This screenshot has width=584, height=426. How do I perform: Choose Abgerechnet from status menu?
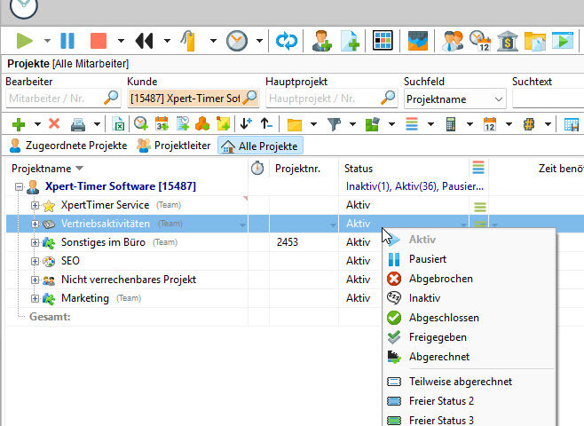(x=470, y=357)
